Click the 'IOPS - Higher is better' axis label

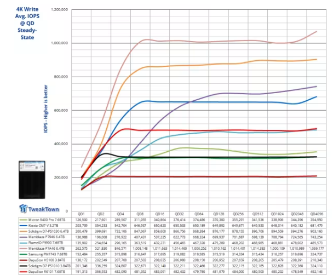45,108
